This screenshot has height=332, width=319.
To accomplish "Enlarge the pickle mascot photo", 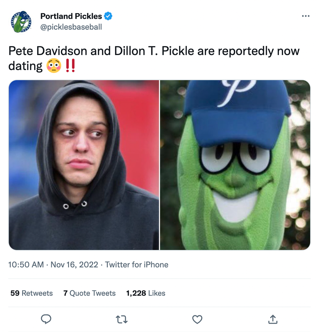I will tap(235, 165).
